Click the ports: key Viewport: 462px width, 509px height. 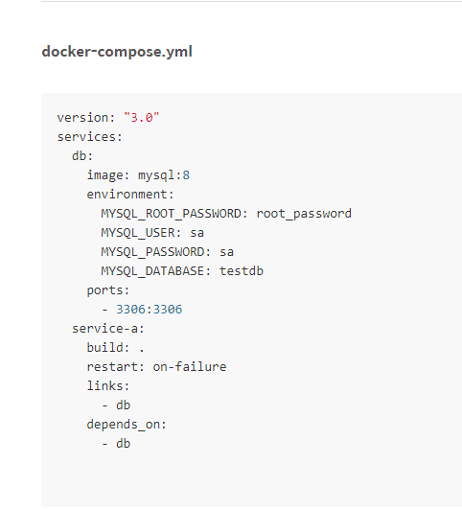[108, 290]
